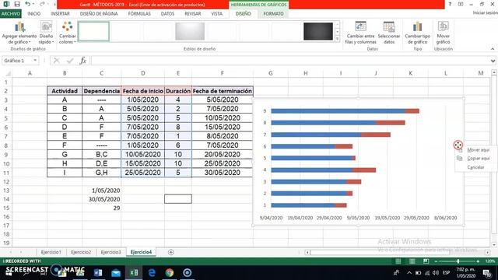The height and width of the screenshot is (280, 498).
Task: Open the REVISAR tab
Action: [x=193, y=14]
